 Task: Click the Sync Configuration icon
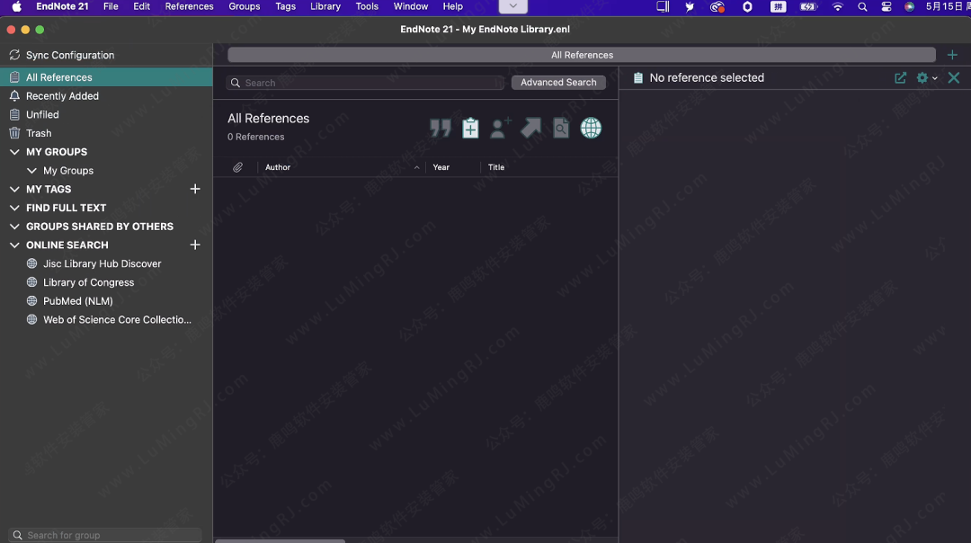[14, 55]
